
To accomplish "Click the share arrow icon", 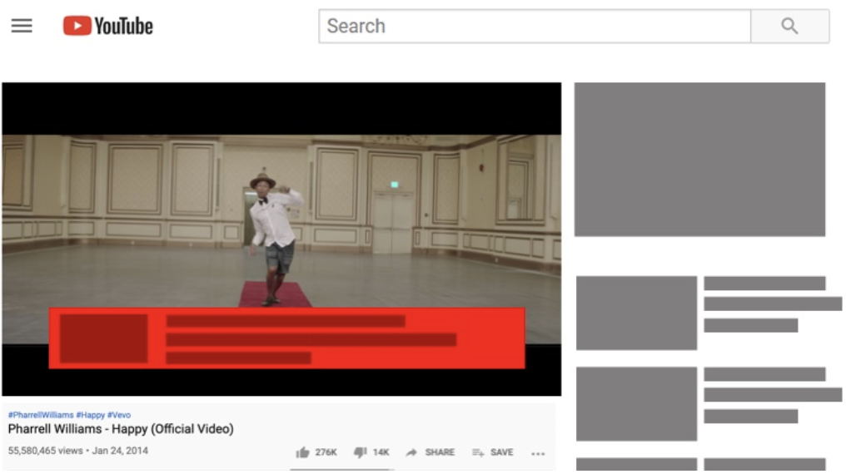I will [x=411, y=452].
